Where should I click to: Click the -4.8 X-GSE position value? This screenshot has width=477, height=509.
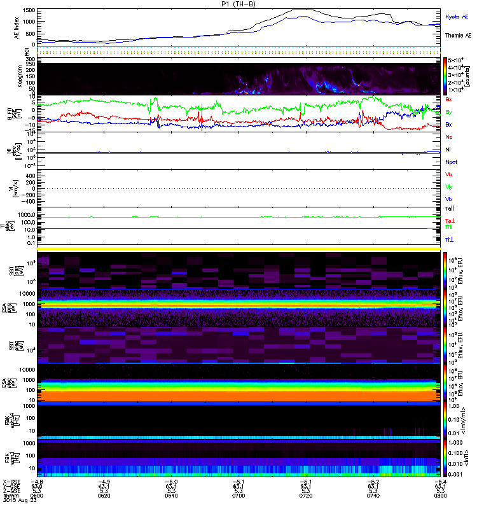click(37, 482)
